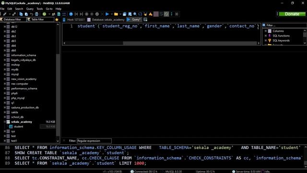
Task: Click the find text magnifier icon
Action: pyautogui.click(x=135, y=14)
